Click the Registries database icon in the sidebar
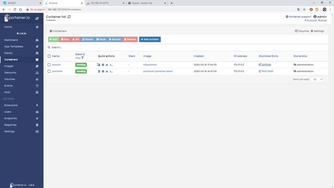Image resolution: width=334 pixels, height=188 pixels. tap(37, 125)
